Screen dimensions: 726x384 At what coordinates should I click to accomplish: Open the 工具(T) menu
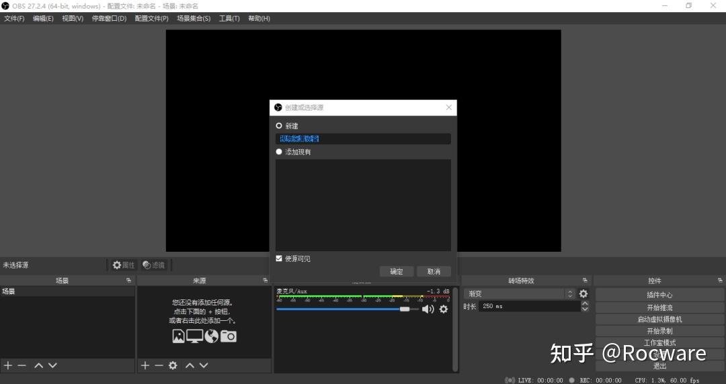pyautogui.click(x=229, y=19)
